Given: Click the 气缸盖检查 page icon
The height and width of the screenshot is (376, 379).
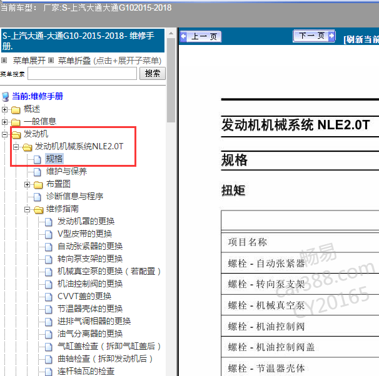Looking at the screenshot, I should point(49,347).
